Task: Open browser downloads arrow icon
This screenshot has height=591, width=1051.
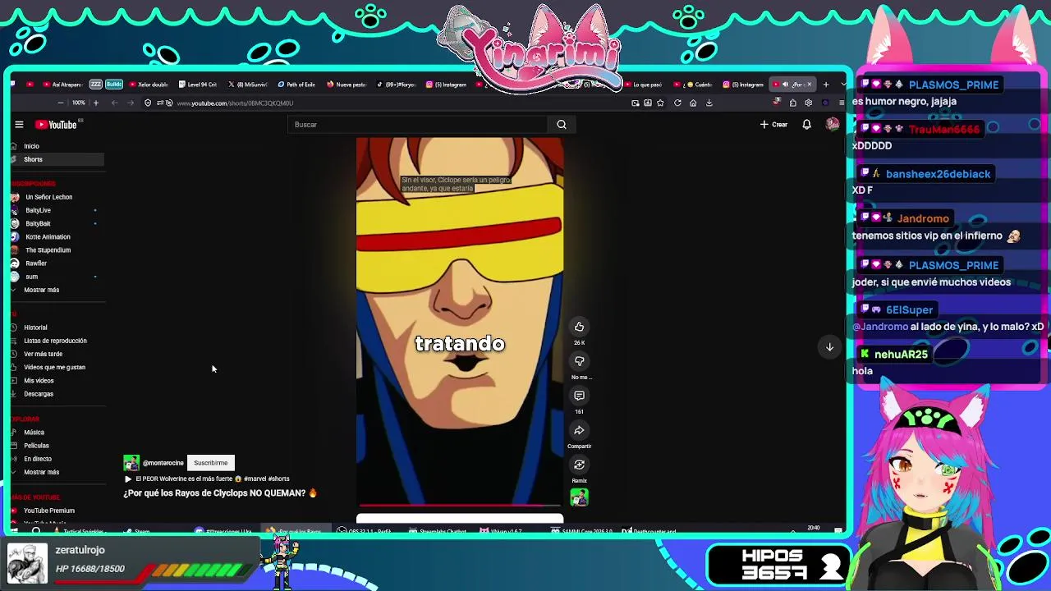Action: (709, 103)
